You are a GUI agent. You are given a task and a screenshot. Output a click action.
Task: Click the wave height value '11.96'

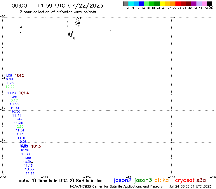[x=13, y=97]
